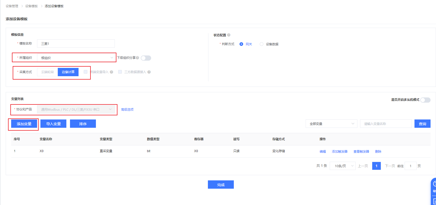The image size is (436, 205).
Task: Open the 高级选项 link
Action: point(127,110)
